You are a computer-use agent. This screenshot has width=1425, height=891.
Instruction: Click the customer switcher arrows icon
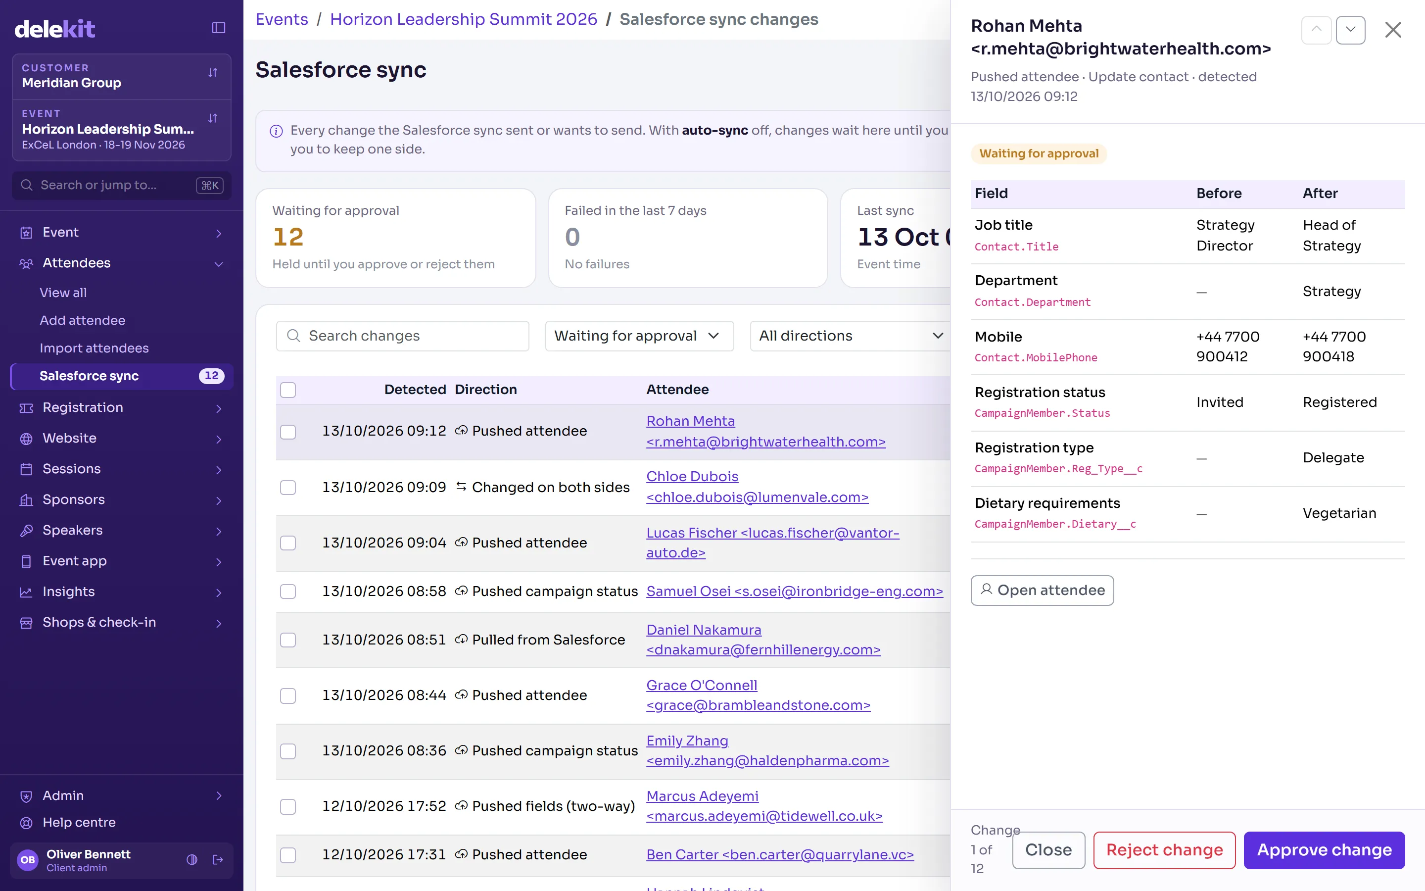[x=213, y=73]
